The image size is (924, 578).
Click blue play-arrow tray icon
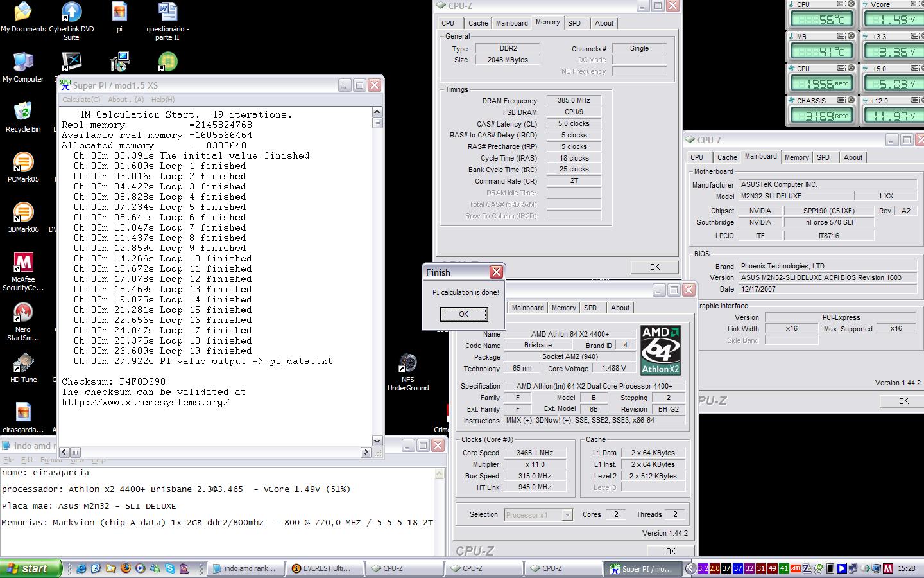[842, 568]
